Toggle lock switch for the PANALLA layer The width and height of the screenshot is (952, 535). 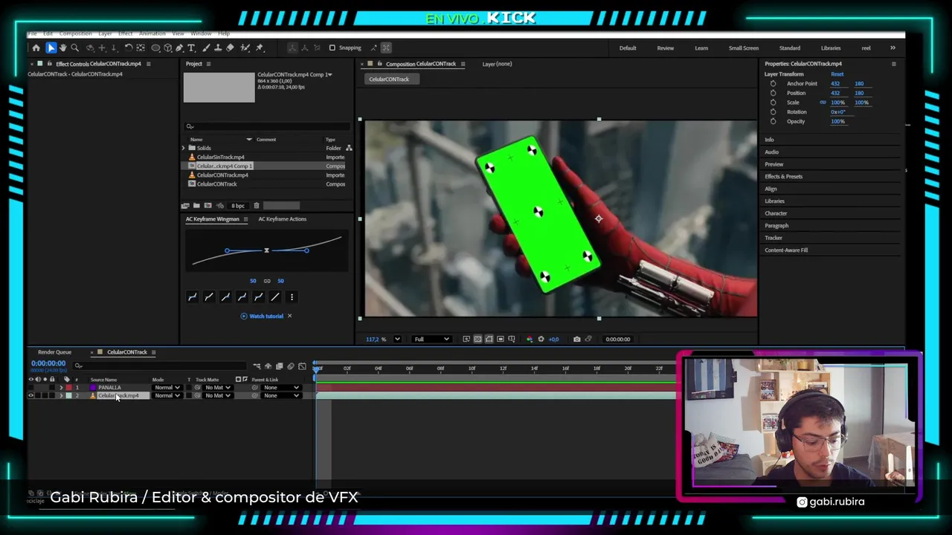tap(51, 387)
